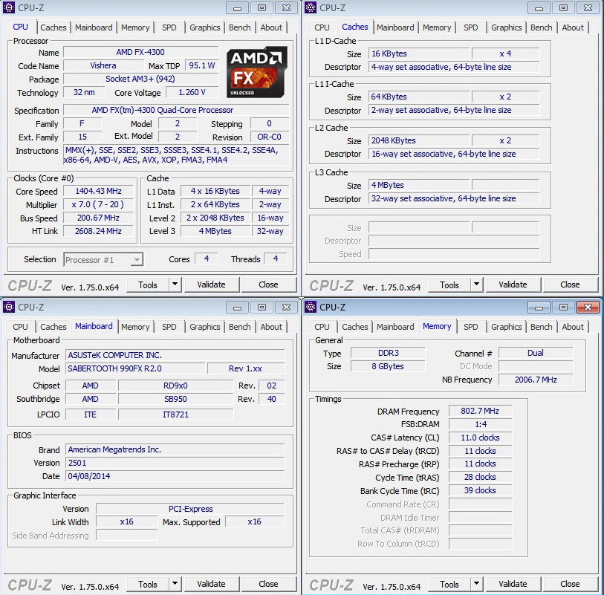
Task: Select SPD tab in Caches window
Action: coord(471,27)
